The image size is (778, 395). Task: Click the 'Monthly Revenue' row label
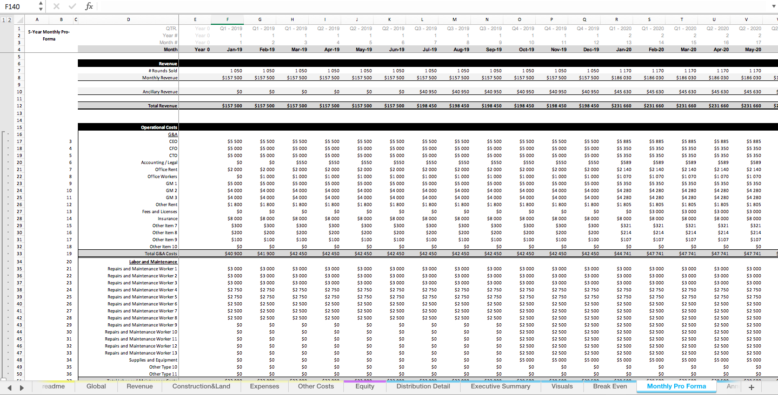click(160, 78)
